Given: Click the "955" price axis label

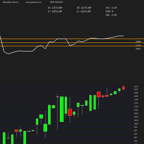Looking at the screenshot, I should [x=135, y=131].
